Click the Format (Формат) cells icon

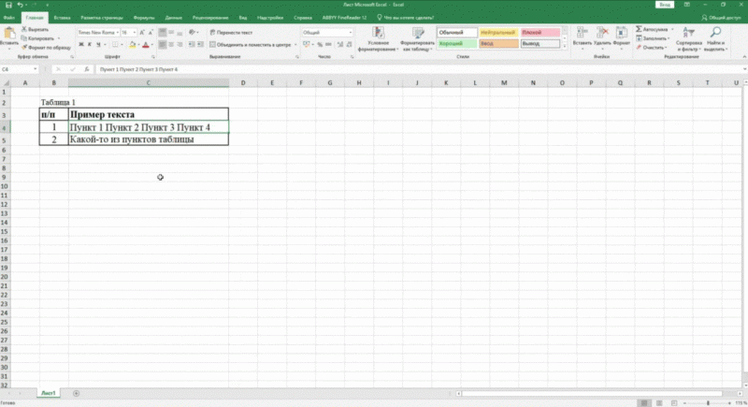(x=621, y=36)
